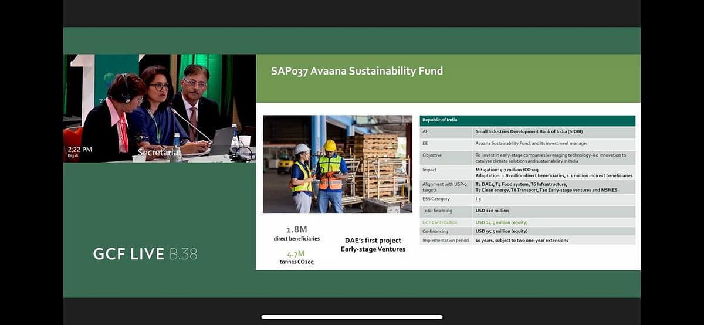This screenshot has height=325, width=704.
Task: Click the Total financing USD 120 million row
Action: (x=527, y=211)
